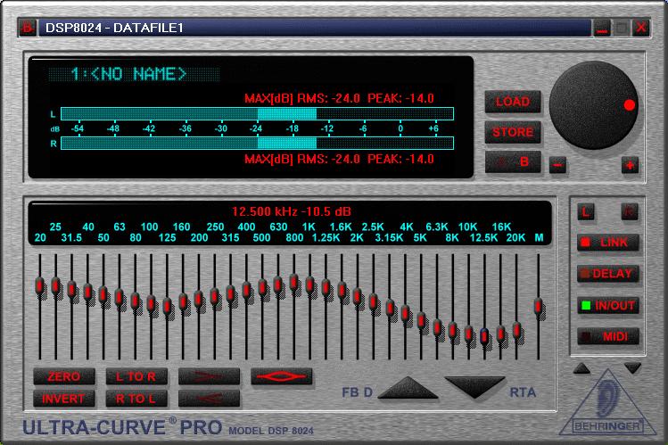Click the 12.5K band fader handle
The height and width of the screenshot is (445, 668).
pyautogui.click(x=484, y=337)
